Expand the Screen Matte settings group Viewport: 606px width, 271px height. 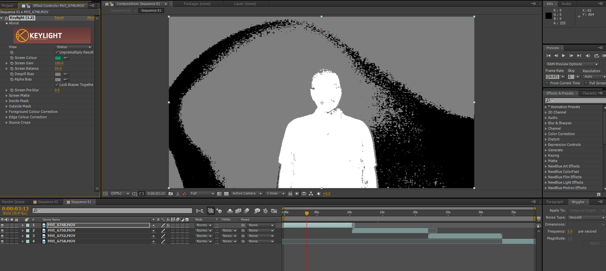7,95
